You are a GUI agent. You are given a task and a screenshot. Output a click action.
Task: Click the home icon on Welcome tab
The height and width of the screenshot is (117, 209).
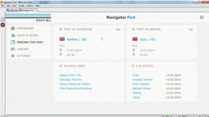[8, 10]
